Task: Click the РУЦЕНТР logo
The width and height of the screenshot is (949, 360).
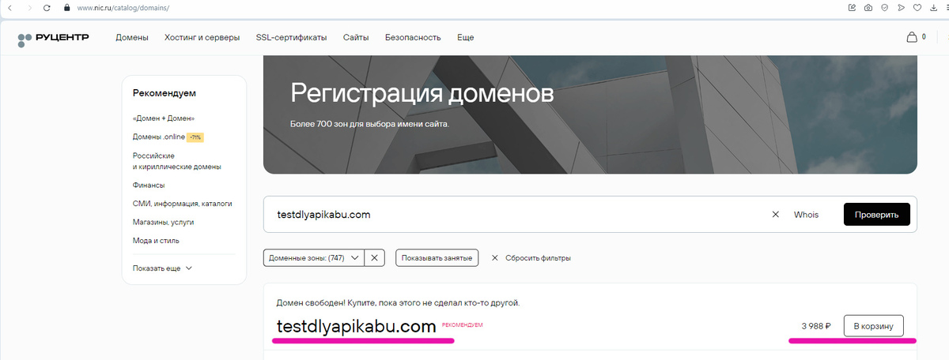Action: (x=54, y=38)
